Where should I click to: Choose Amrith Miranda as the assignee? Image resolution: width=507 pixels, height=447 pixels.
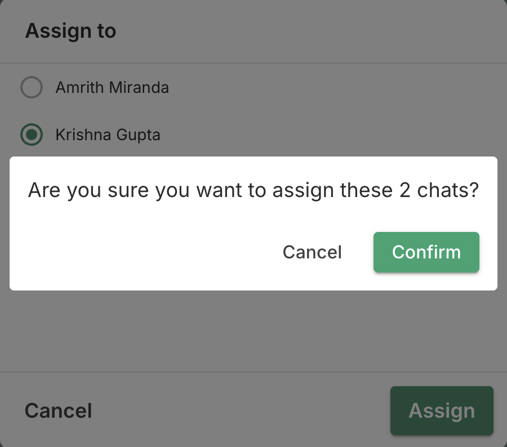point(32,88)
